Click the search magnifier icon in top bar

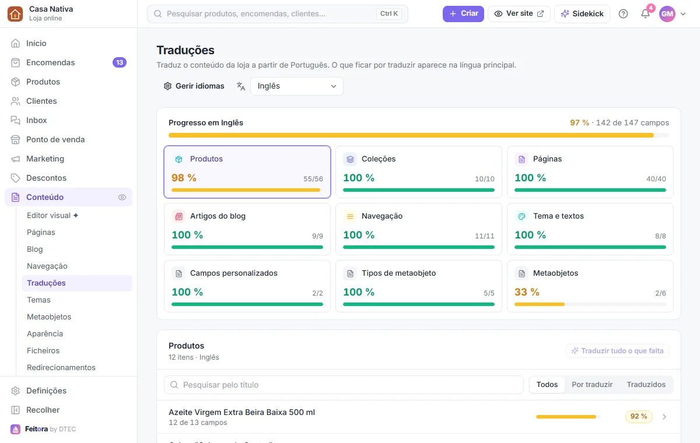[157, 14]
